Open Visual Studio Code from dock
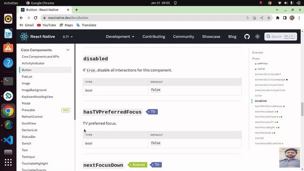 (8, 140)
